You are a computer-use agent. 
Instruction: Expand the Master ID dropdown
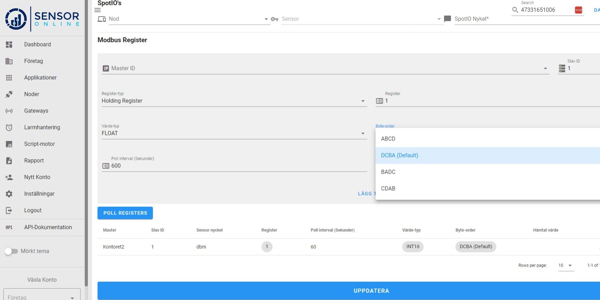[x=545, y=69]
